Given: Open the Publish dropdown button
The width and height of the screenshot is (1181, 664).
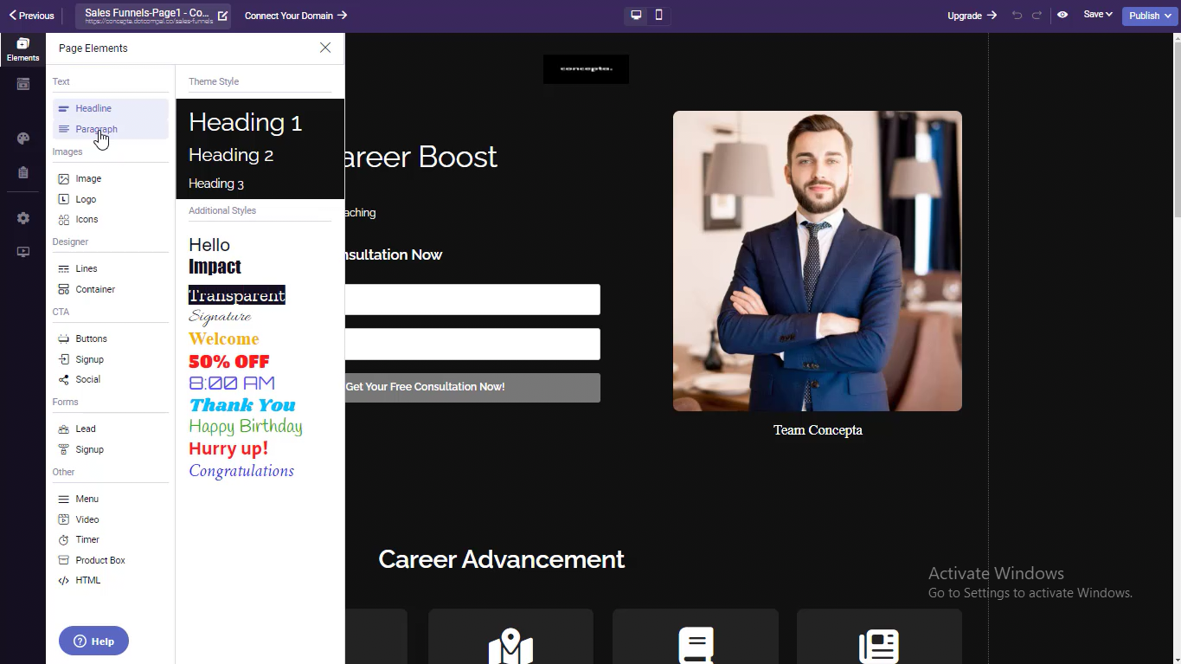Looking at the screenshot, I should click(x=1149, y=16).
